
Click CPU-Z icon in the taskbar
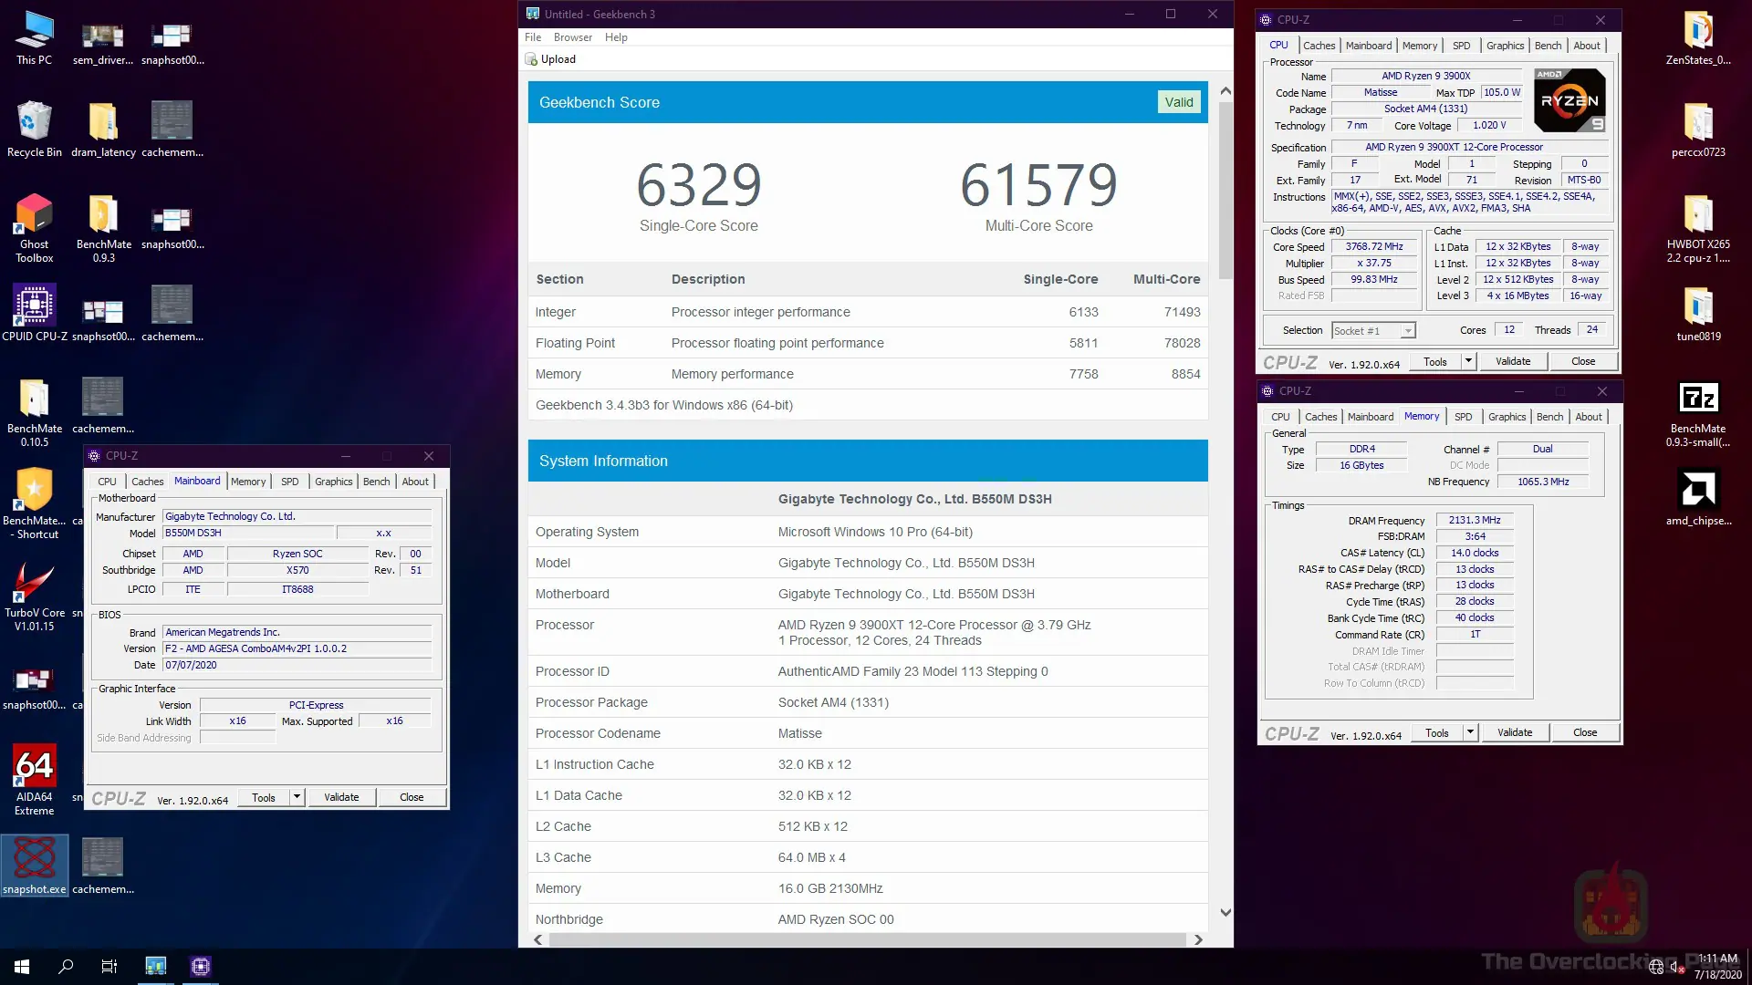point(201,966)
